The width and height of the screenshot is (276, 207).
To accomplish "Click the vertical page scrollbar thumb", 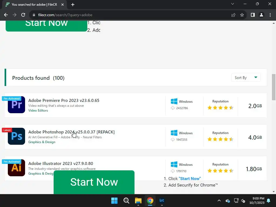I will [x=274, y=87].
